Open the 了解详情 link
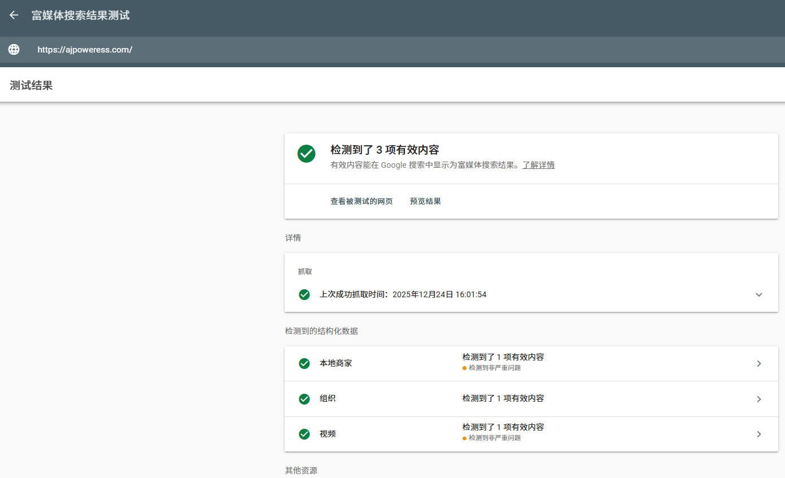 538,165
